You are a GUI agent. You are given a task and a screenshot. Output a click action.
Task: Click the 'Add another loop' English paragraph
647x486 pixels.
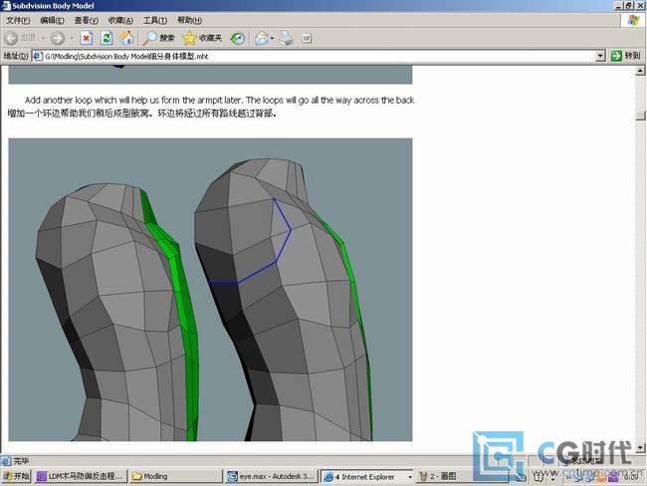[219, 100]
